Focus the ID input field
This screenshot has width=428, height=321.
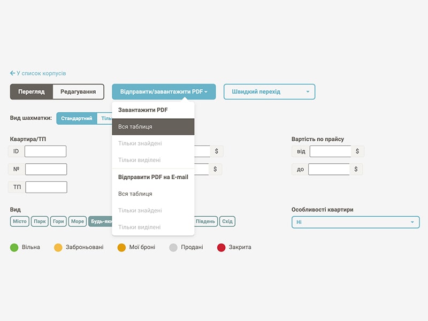point(45,151)
